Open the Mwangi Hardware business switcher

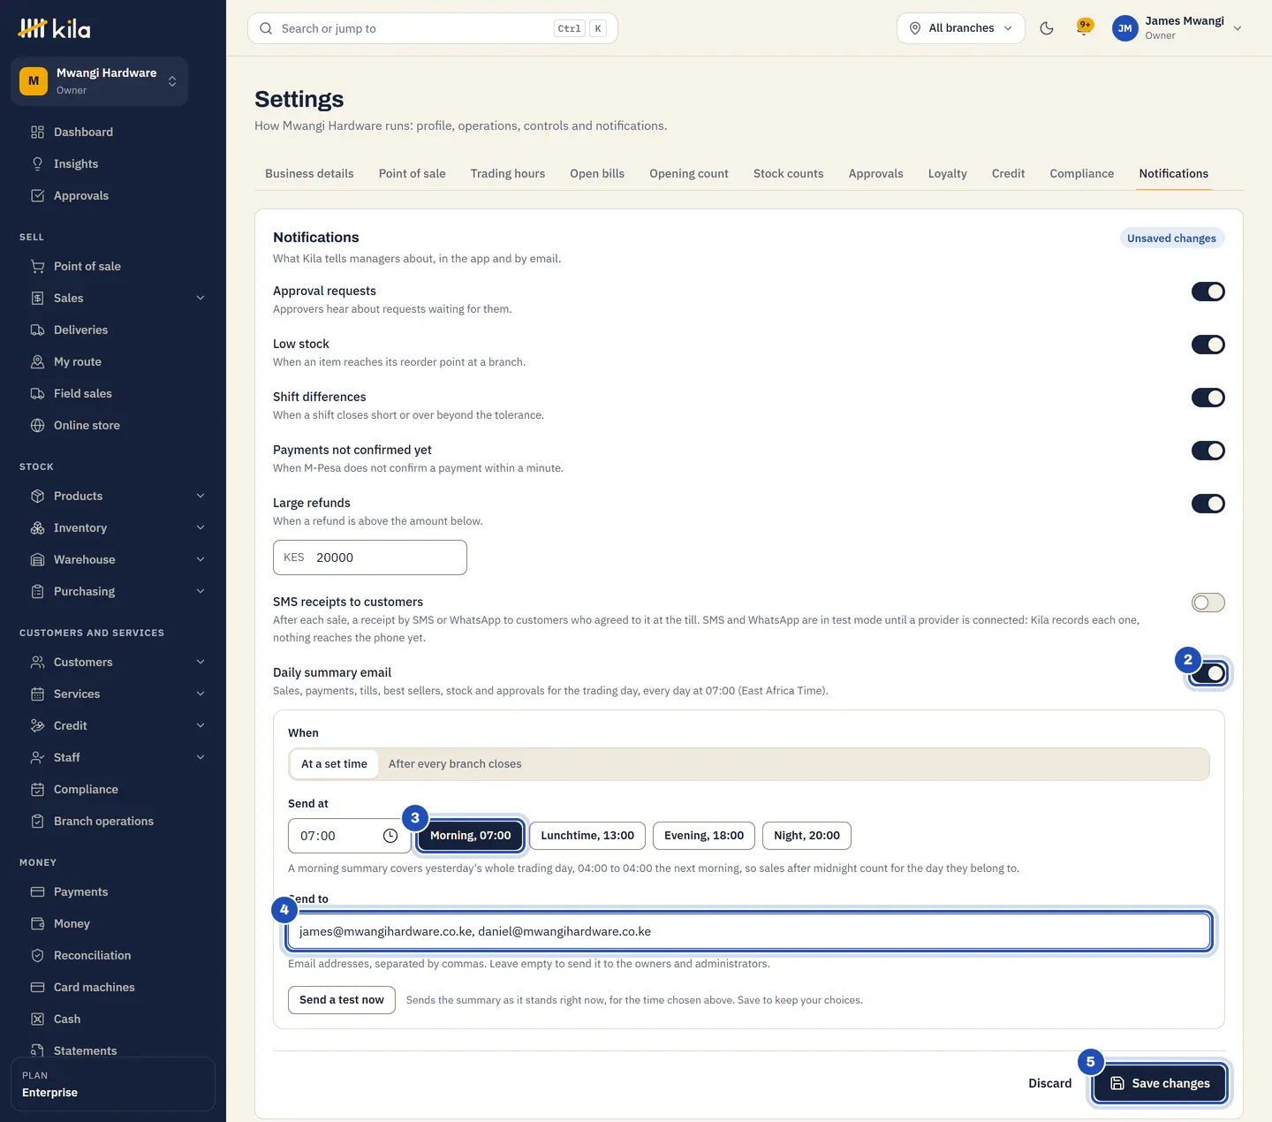coord(99,81)
